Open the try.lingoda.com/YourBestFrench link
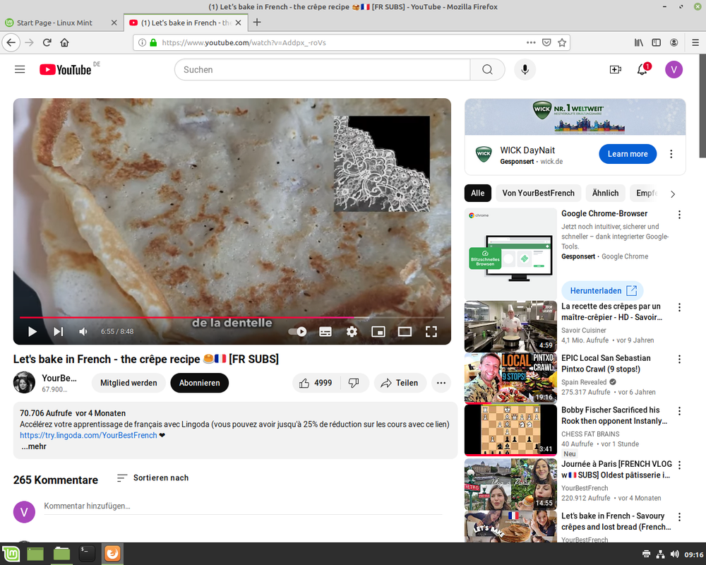 [x=88, y=435]
